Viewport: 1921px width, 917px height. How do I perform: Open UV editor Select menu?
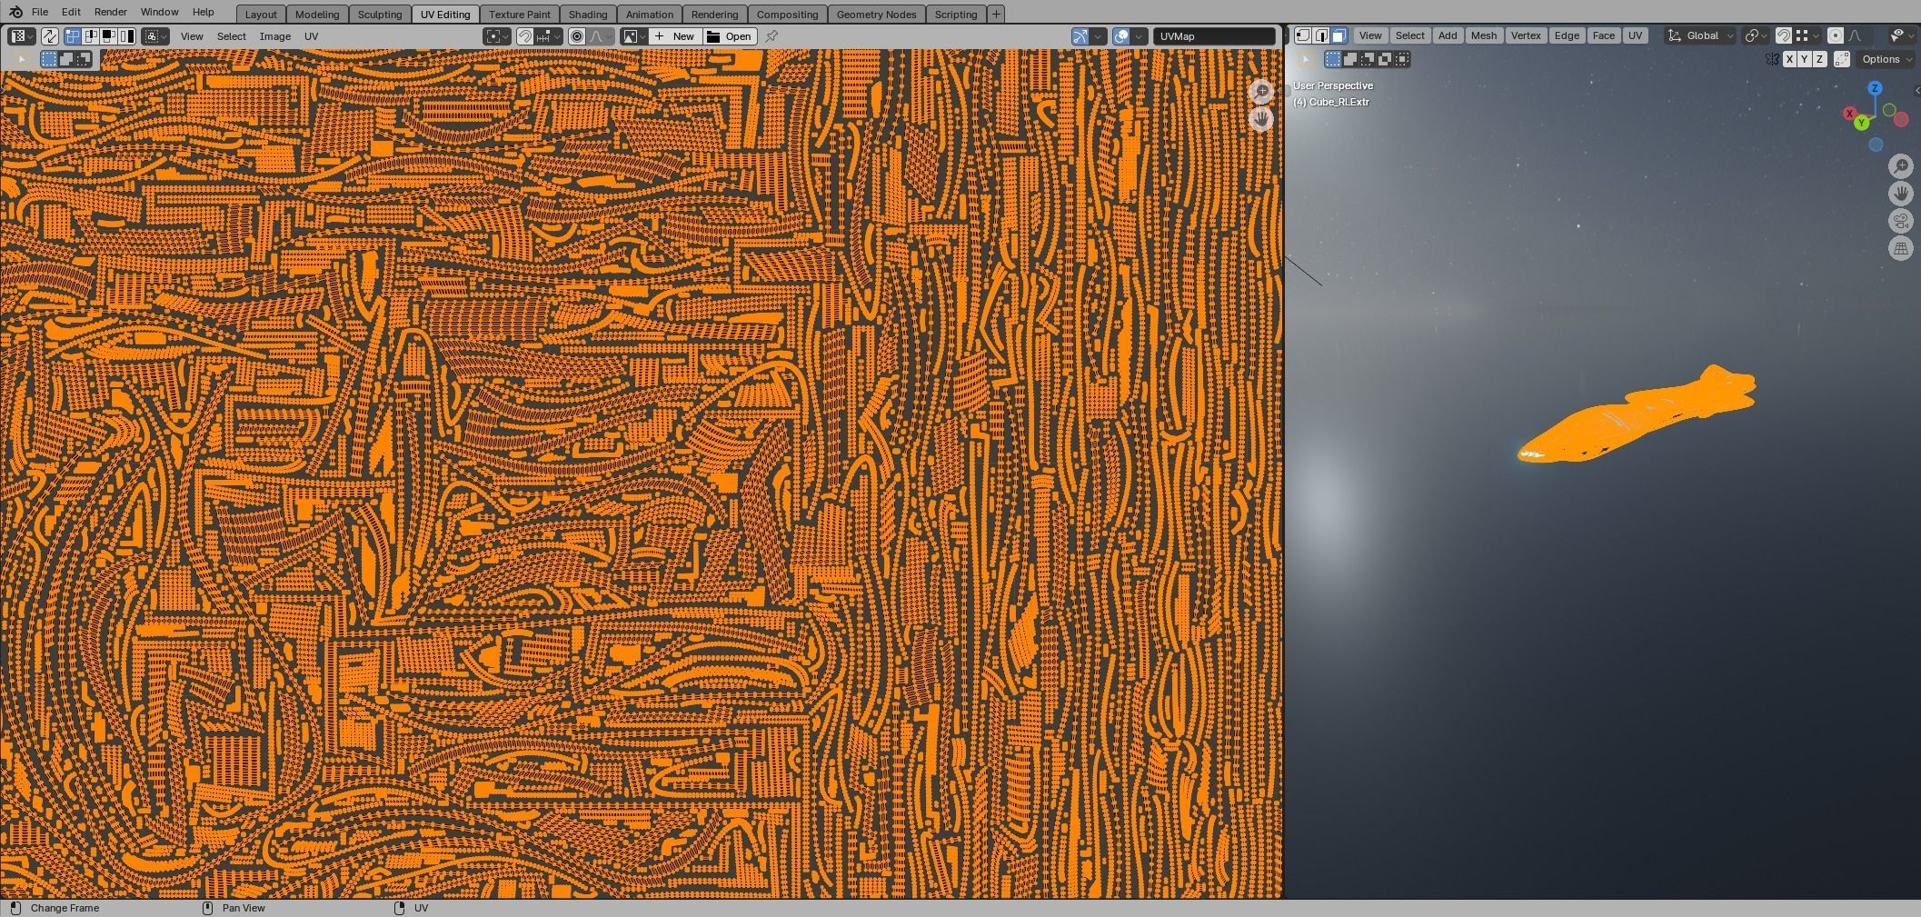[231, 36]
